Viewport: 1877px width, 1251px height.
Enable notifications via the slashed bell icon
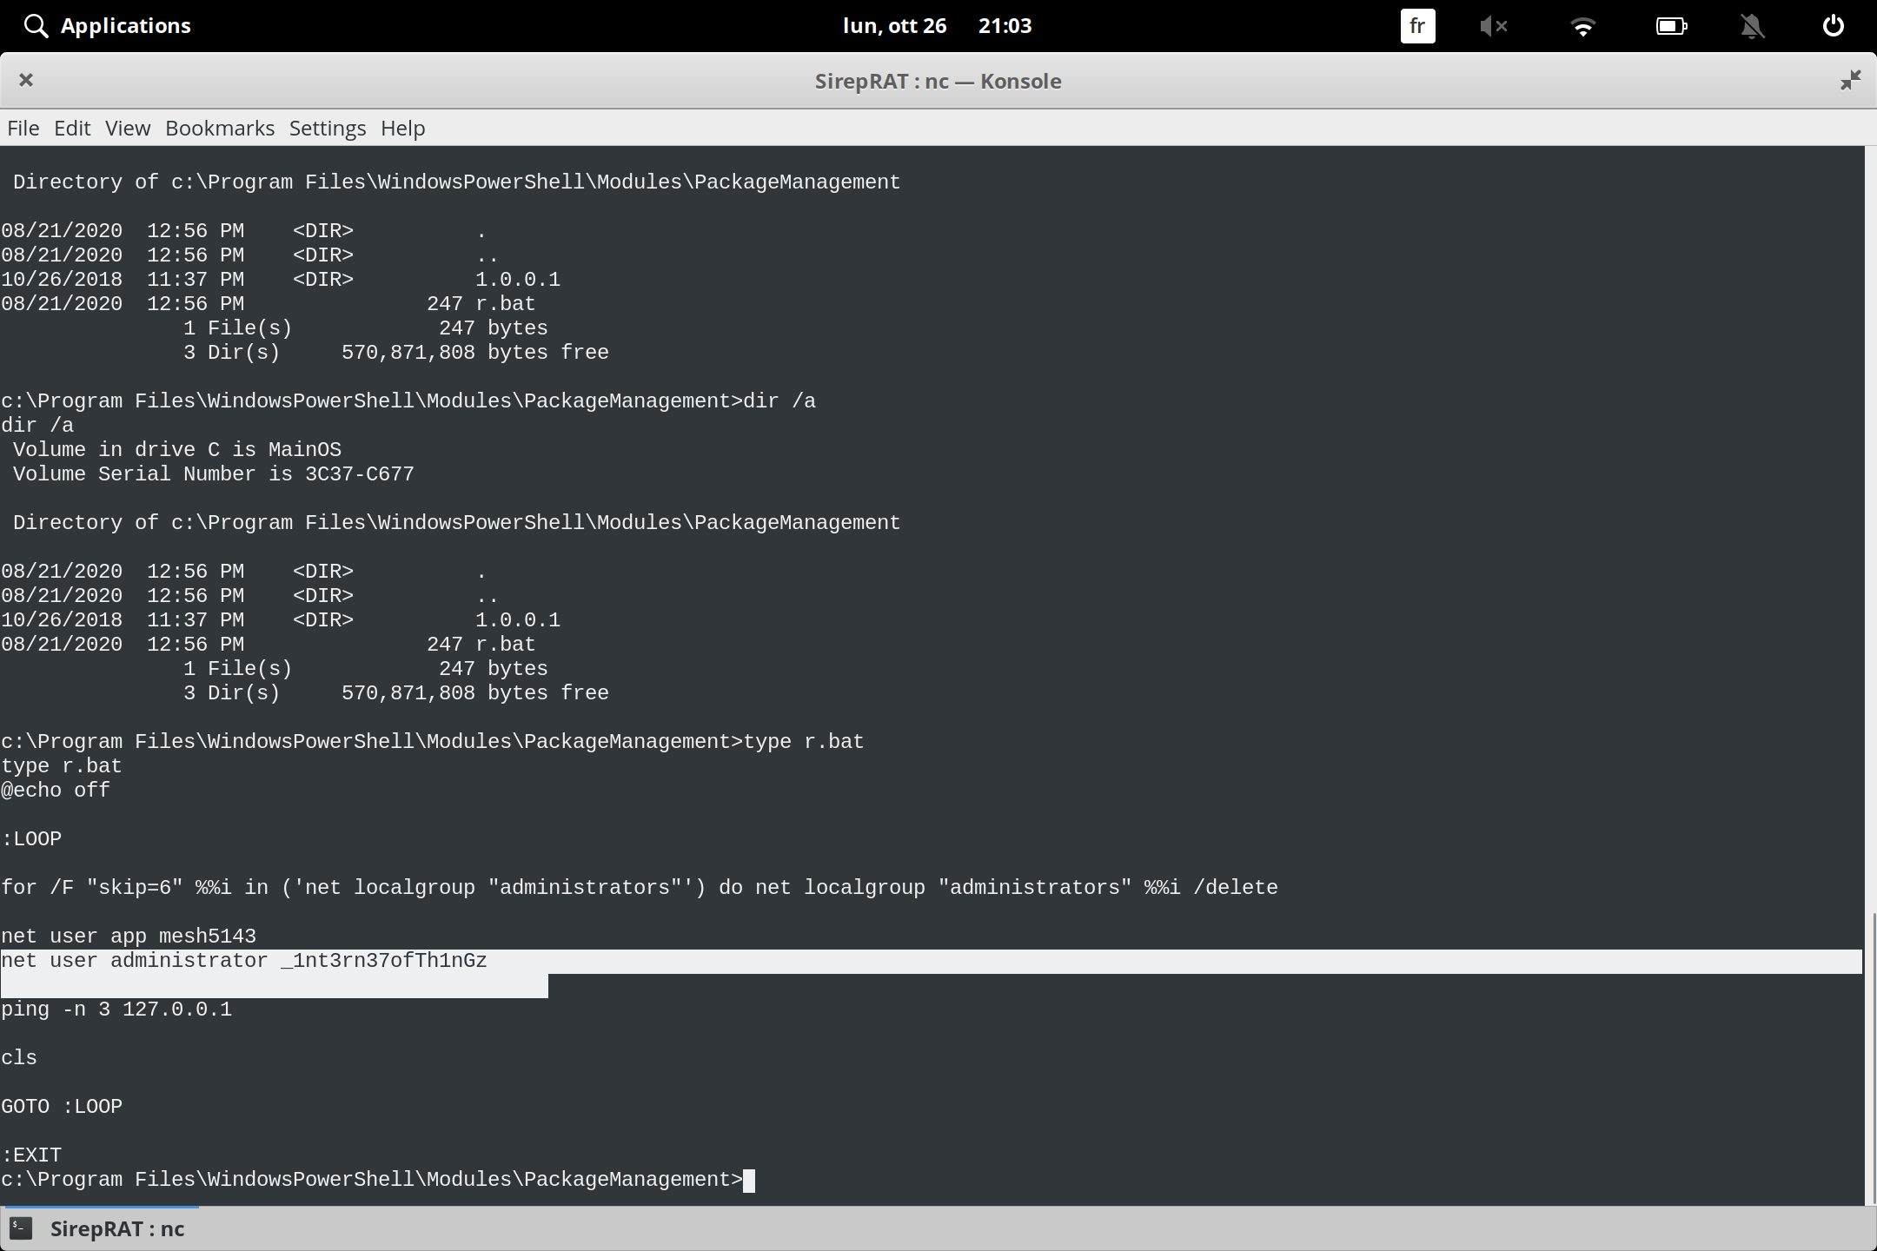(1753, 25)
